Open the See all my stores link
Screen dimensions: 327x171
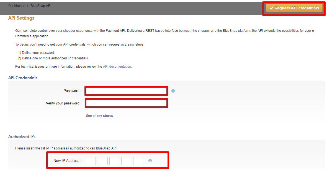pos(99,116)
